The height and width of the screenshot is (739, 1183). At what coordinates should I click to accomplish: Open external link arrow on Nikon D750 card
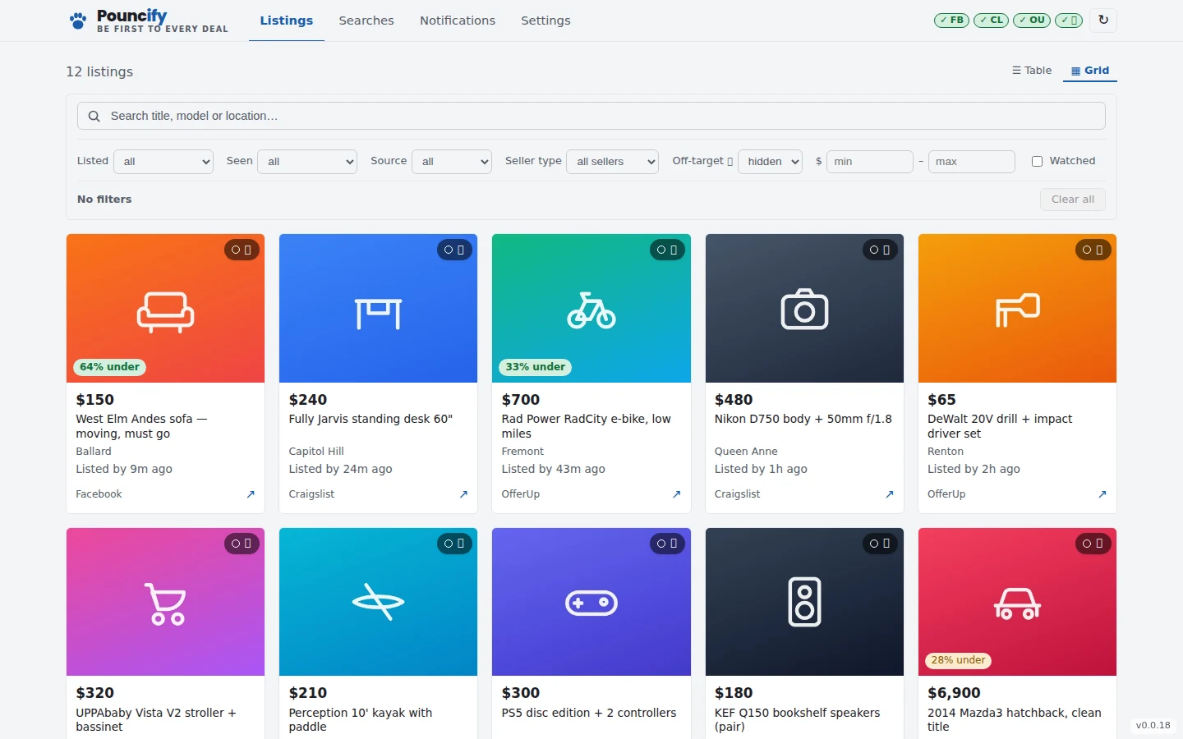point(889,494)
